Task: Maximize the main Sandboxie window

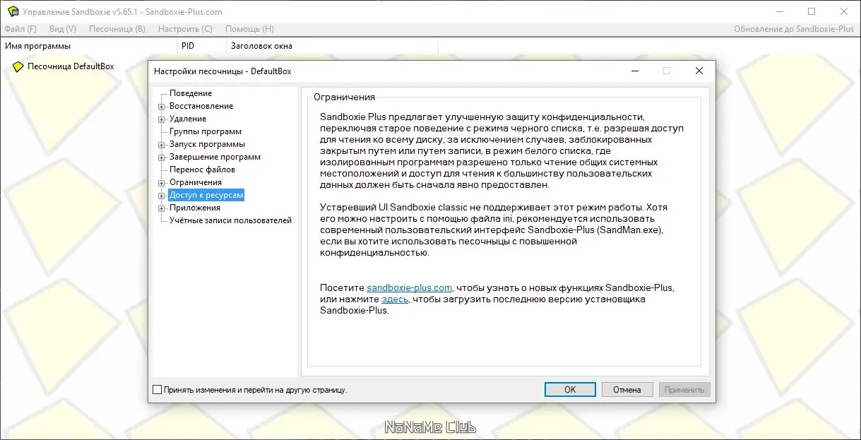Action: (x=812, y=11)
